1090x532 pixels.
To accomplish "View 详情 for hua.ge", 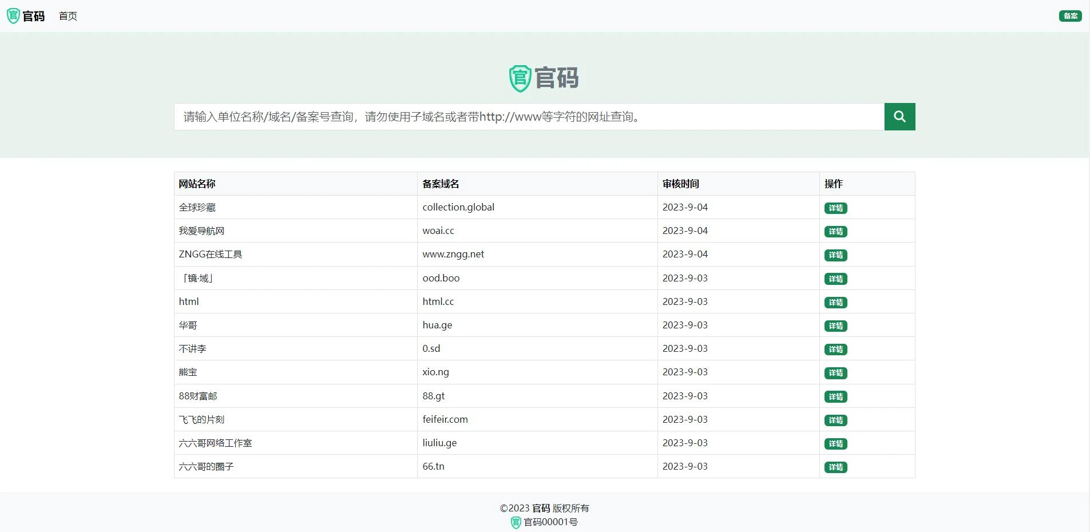I will click(x=835, y=326).
